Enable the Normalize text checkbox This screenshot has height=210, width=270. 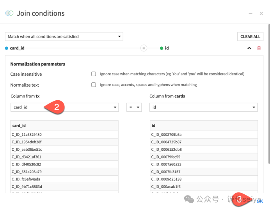point(94,85)
